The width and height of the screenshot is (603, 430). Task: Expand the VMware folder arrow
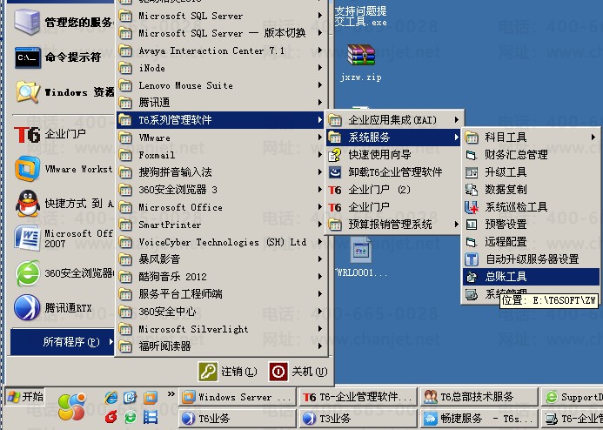tap(320, 138)
